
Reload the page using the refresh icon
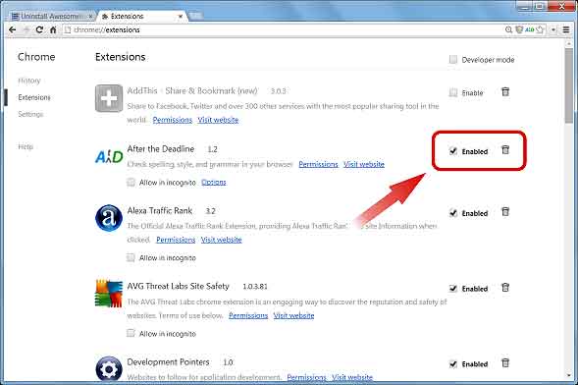(x=39, y=29)
